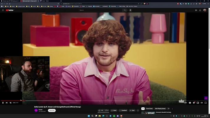Screen dimensions: 210x118
Task: Click the search magnifier button
Action: click(125, 10)
